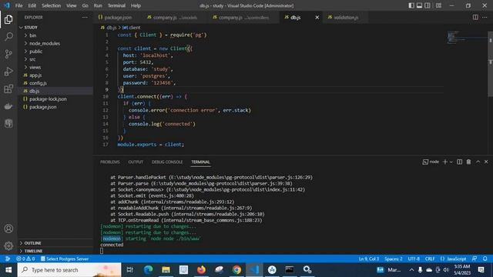Image resolution: width=493 pixels, height=277 pixels.
Task: Click the Windows taskbar search box
Action: point(69,270)
